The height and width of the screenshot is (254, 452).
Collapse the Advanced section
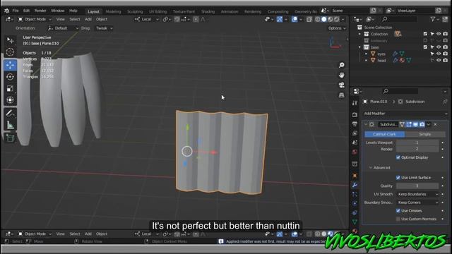(x=380, y=168)
